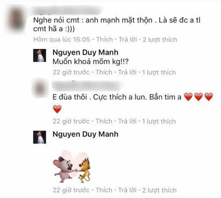This screenshot has height=198, width=221.
Task: Like the comment posted at 16:05
Action: [x=105, y=39]
